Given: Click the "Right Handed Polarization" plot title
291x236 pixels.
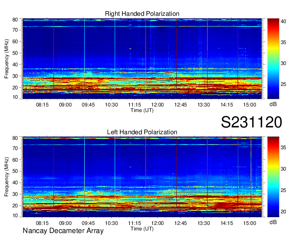Looking at the screenshot, I should [x=142, y=14].
